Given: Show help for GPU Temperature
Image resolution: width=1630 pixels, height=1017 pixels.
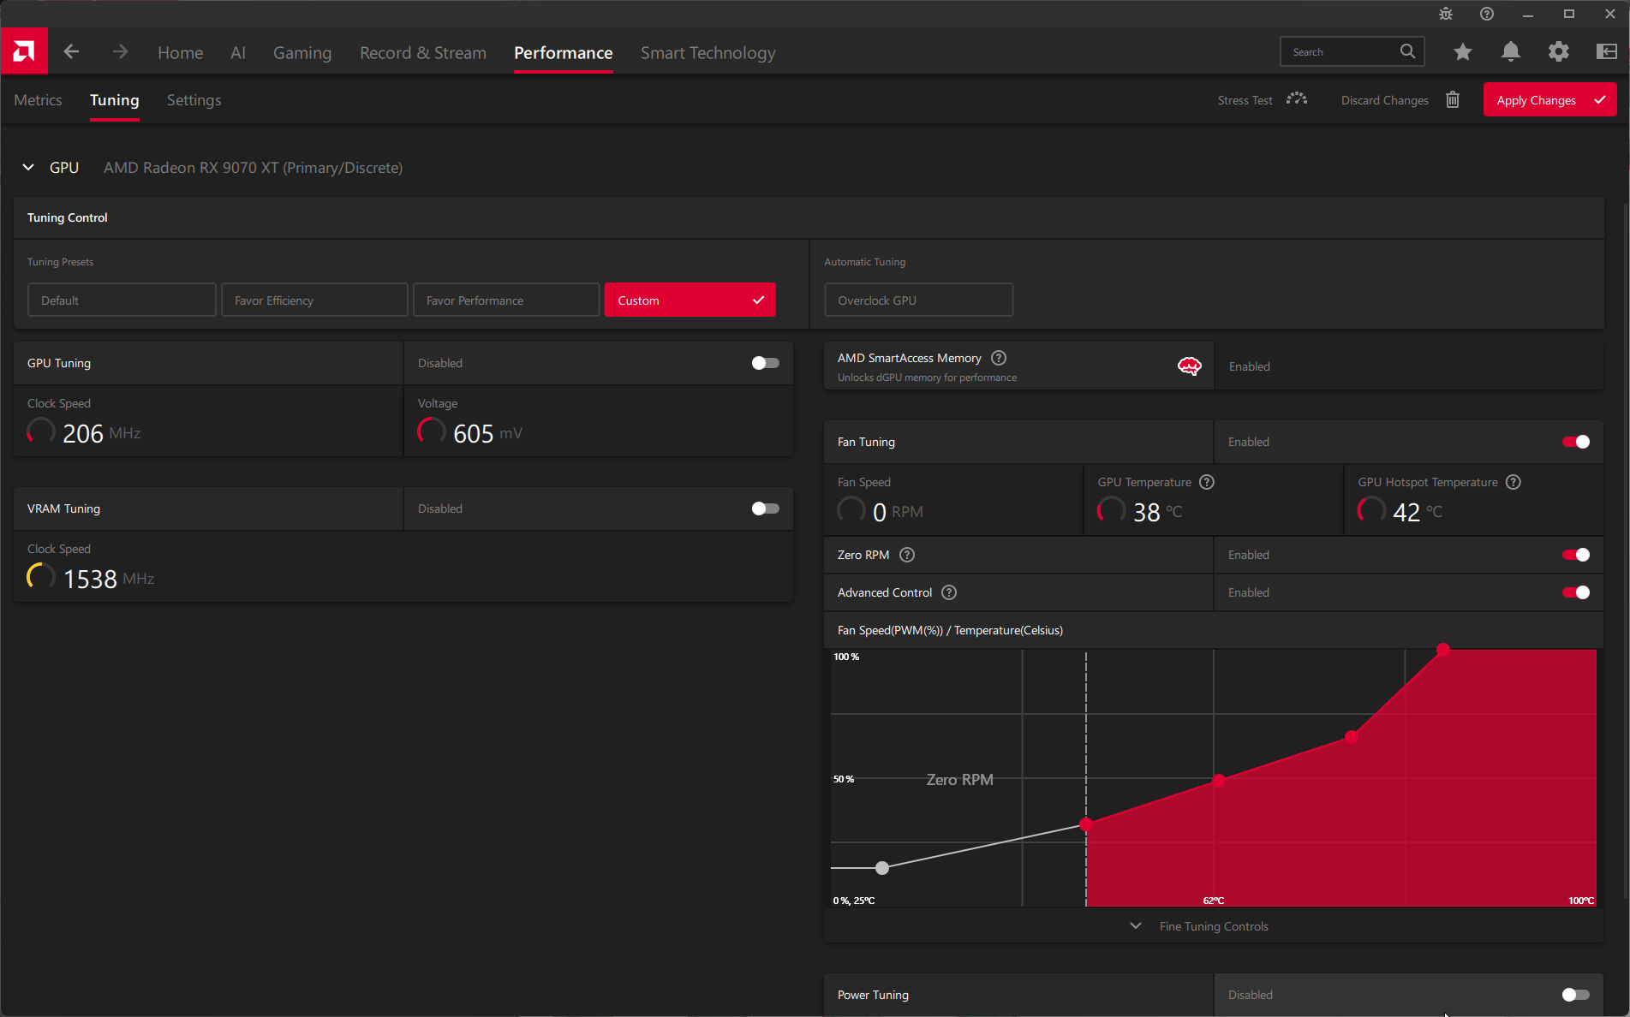Looking at the screenshot, I should (x=1207, y=482).
